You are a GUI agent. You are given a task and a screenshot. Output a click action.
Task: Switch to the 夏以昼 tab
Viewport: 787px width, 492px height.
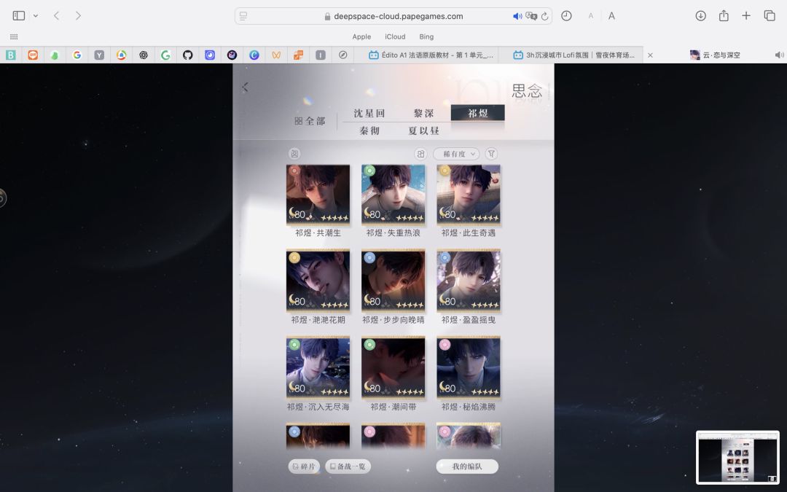pyautogui.click(x=423, y=130)
